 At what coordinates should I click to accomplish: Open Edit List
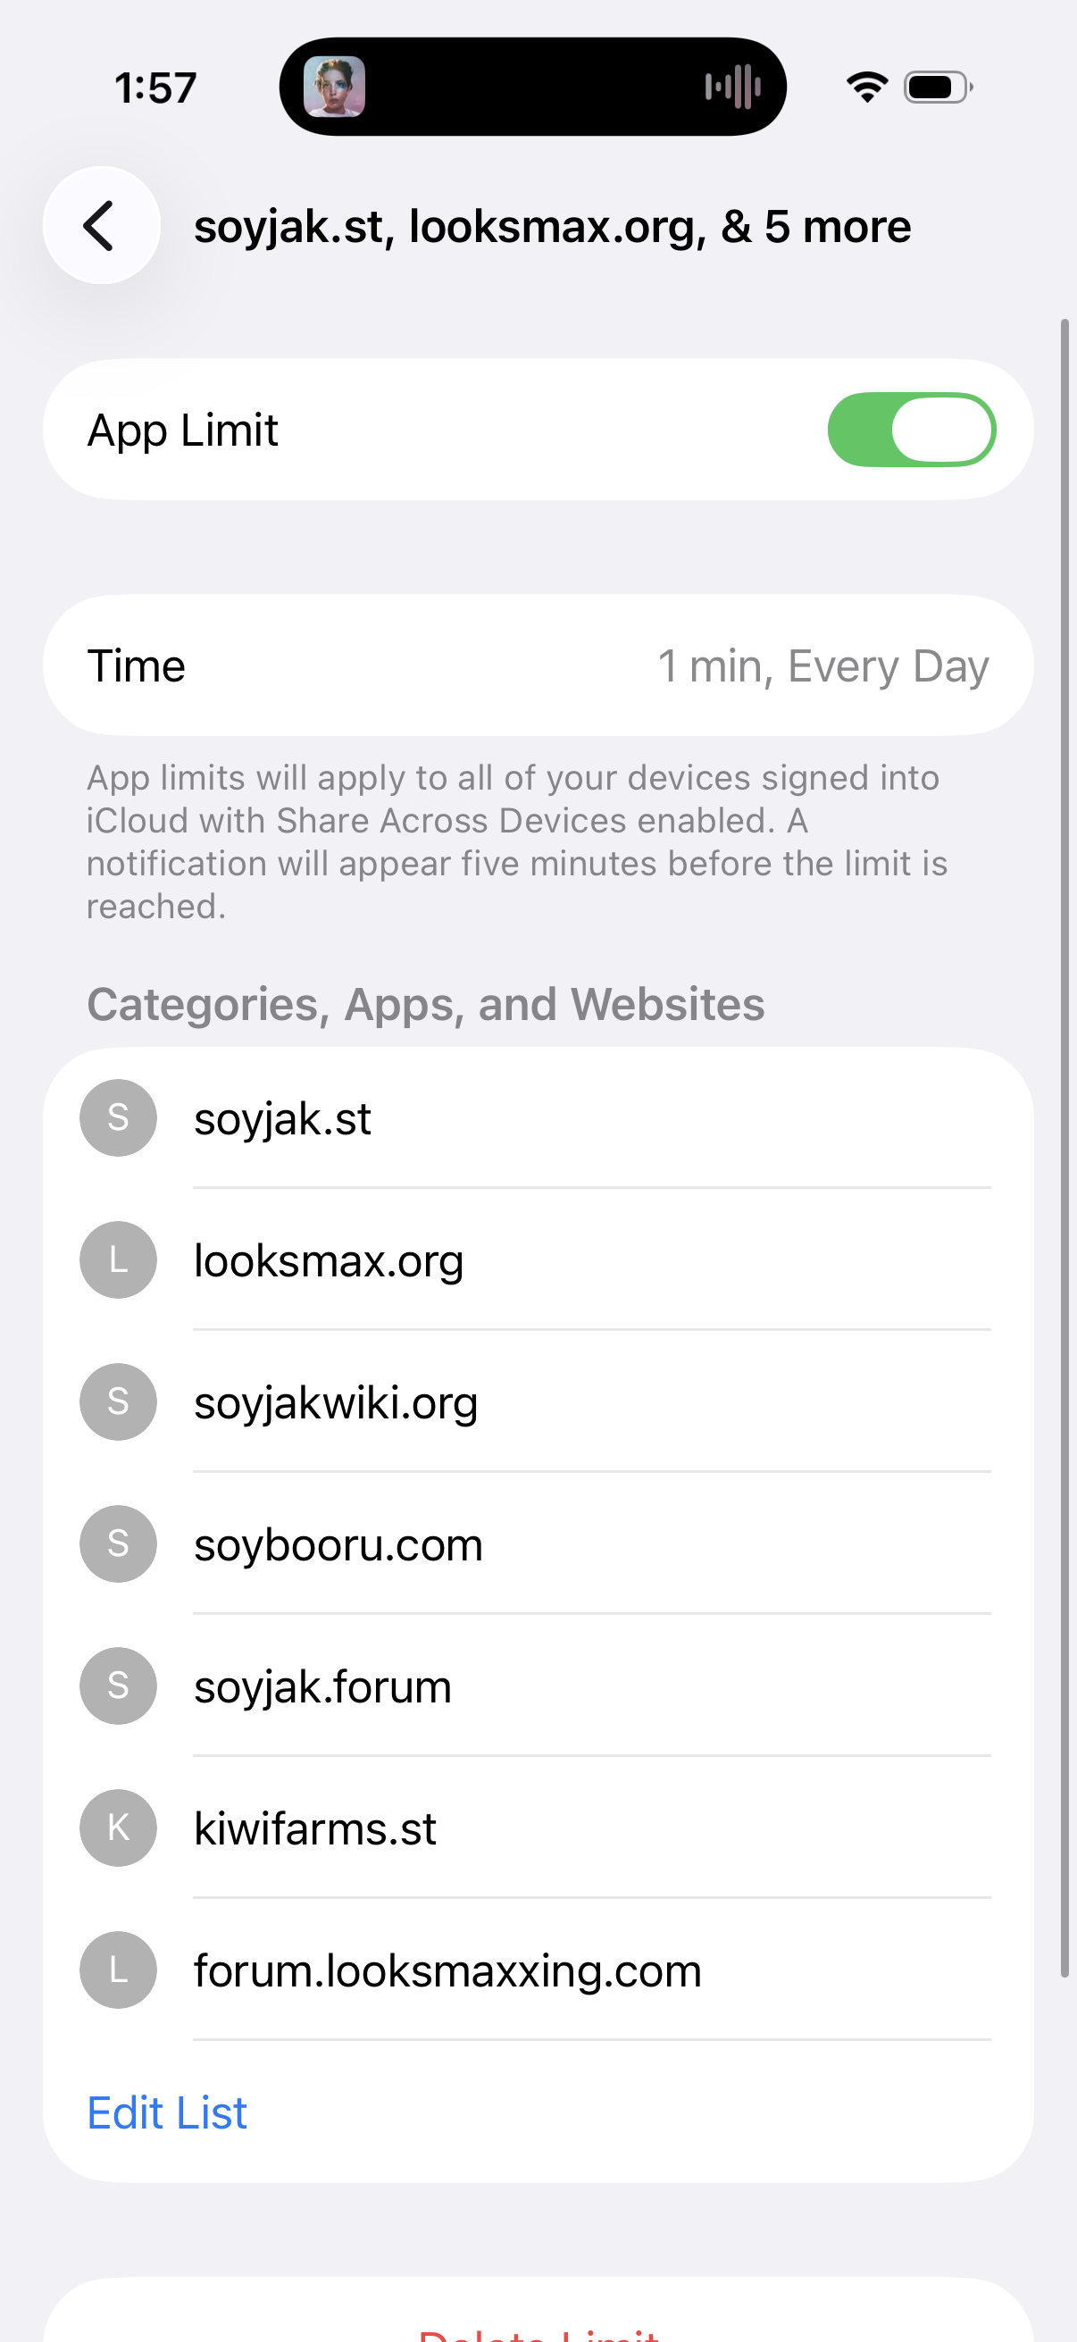[x=167, y=2113]
